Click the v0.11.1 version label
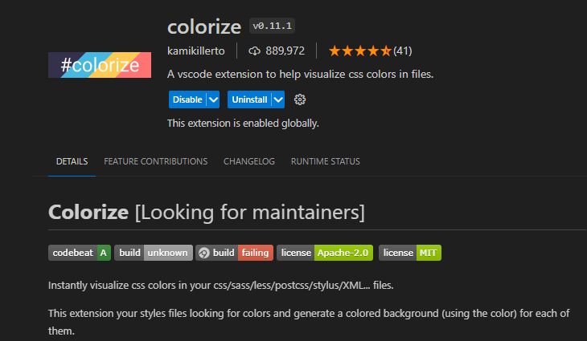 272,26
